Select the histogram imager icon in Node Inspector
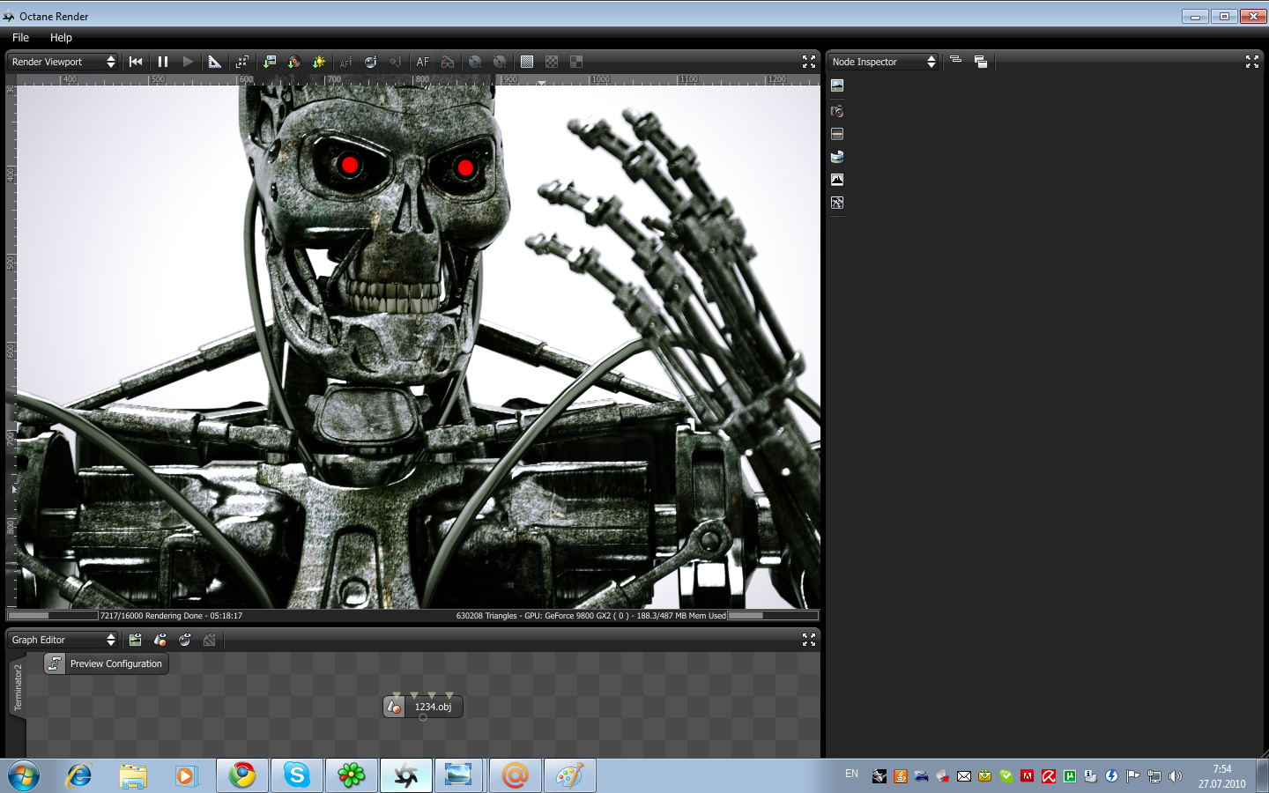This screenshot has height=793, width=1269. pos(837,180)
